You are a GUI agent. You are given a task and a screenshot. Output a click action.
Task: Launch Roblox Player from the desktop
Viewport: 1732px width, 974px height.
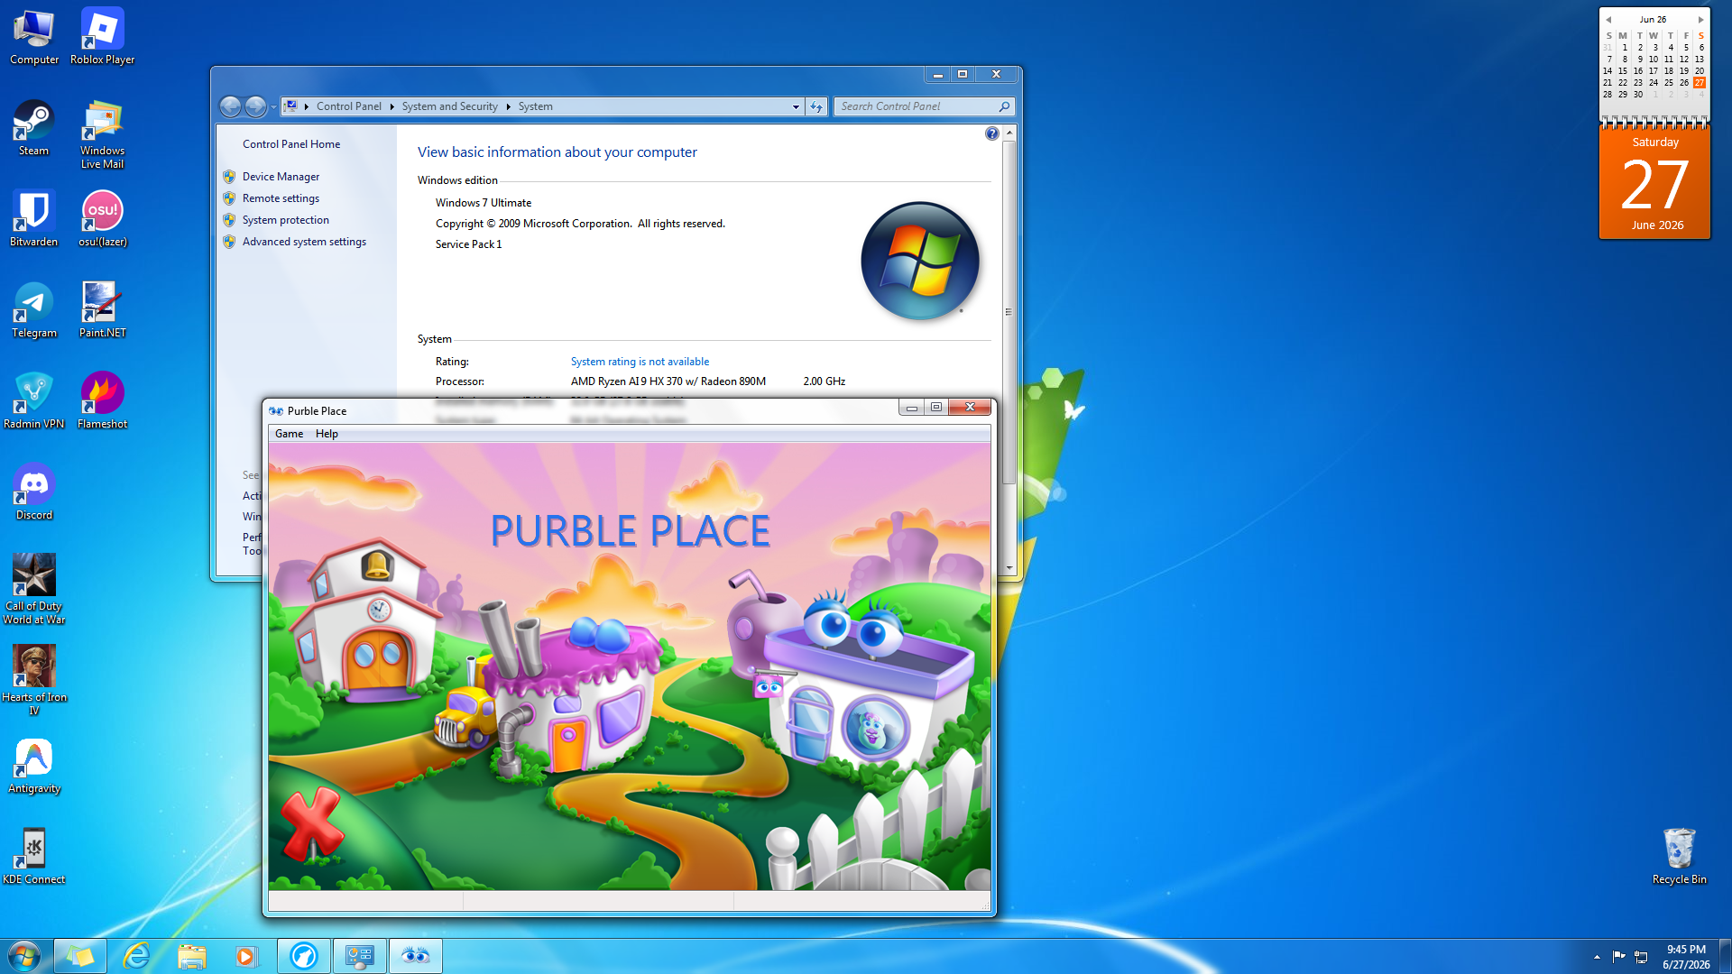[102, 37]
